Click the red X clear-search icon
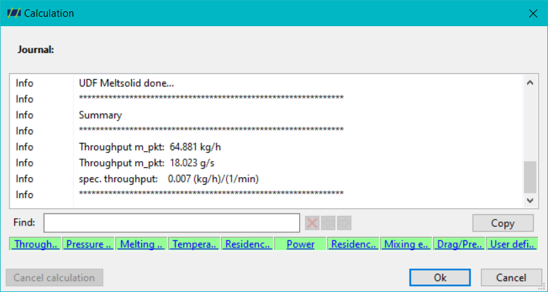 click(x=312, y=223)
